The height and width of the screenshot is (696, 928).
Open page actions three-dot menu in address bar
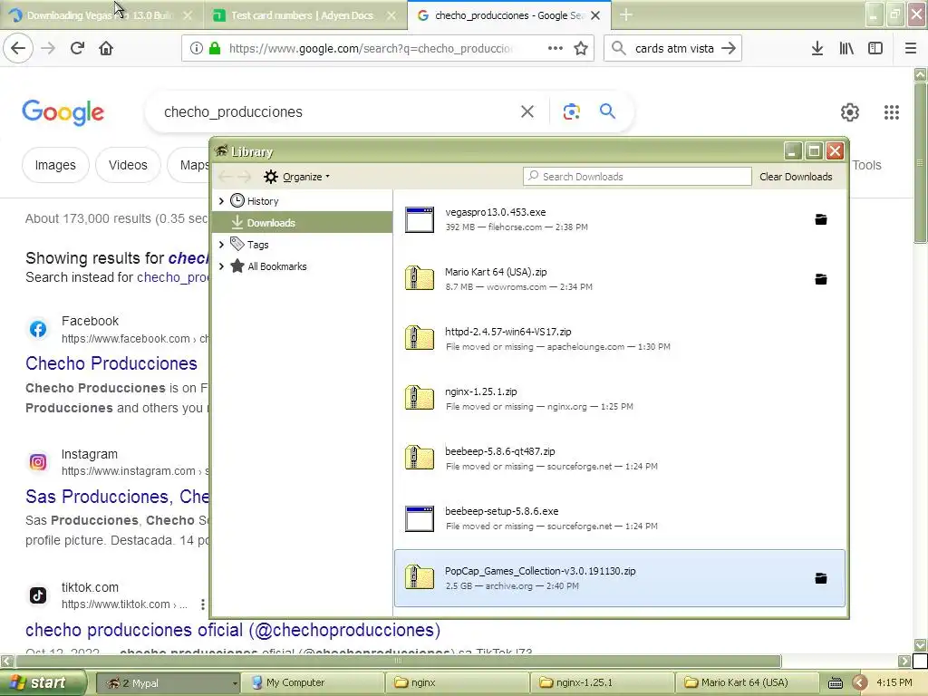[x=556, y=48]
